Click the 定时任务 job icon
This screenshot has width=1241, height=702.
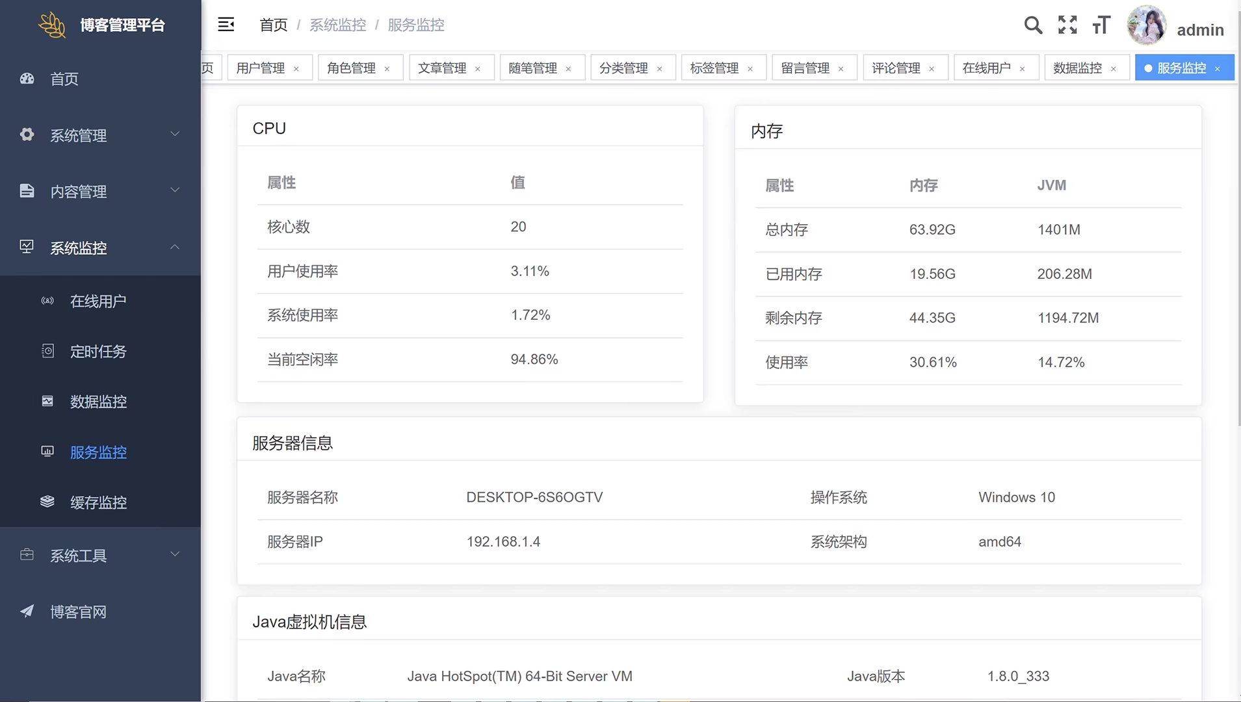click(47, 351)
